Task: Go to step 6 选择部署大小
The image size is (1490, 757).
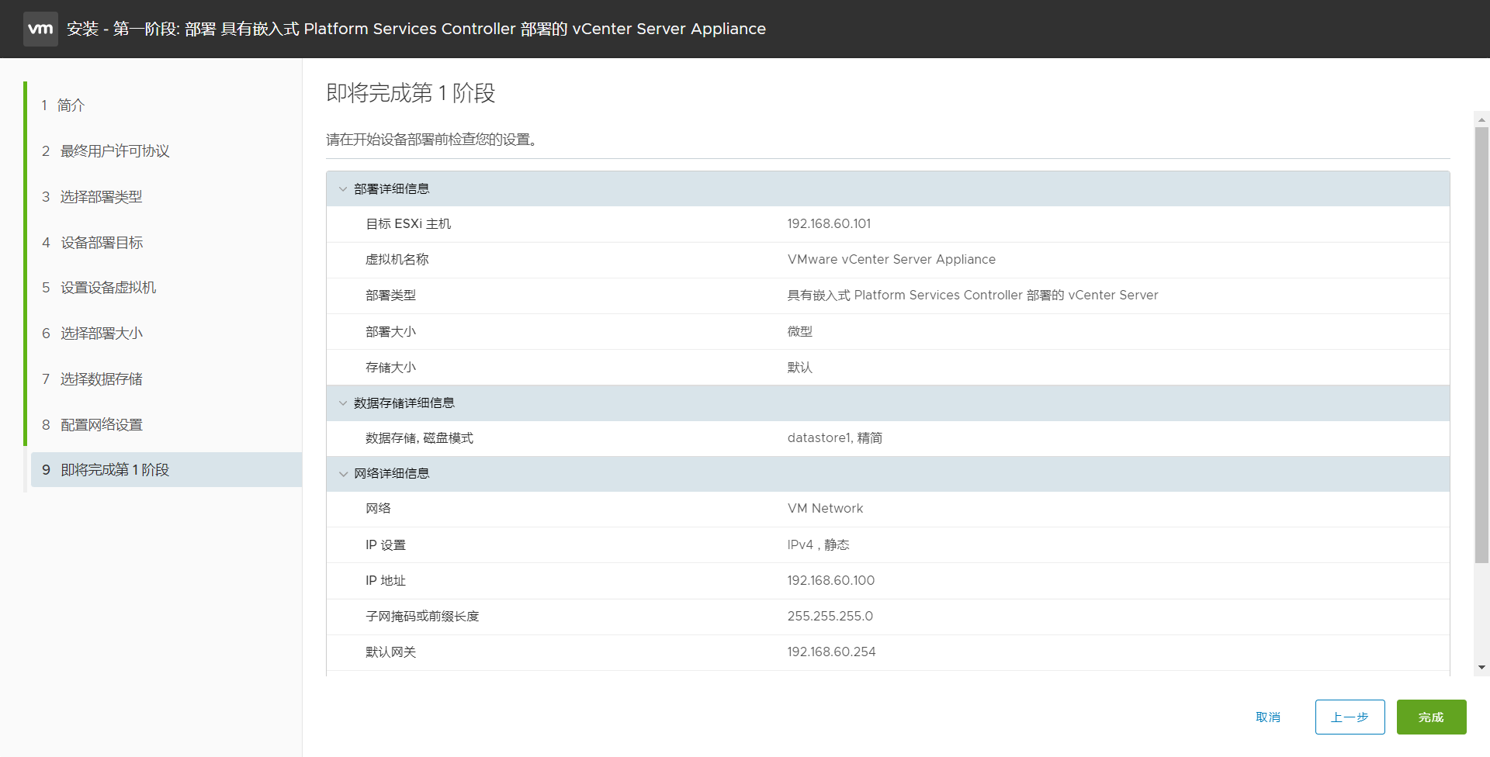Action: 92,333
